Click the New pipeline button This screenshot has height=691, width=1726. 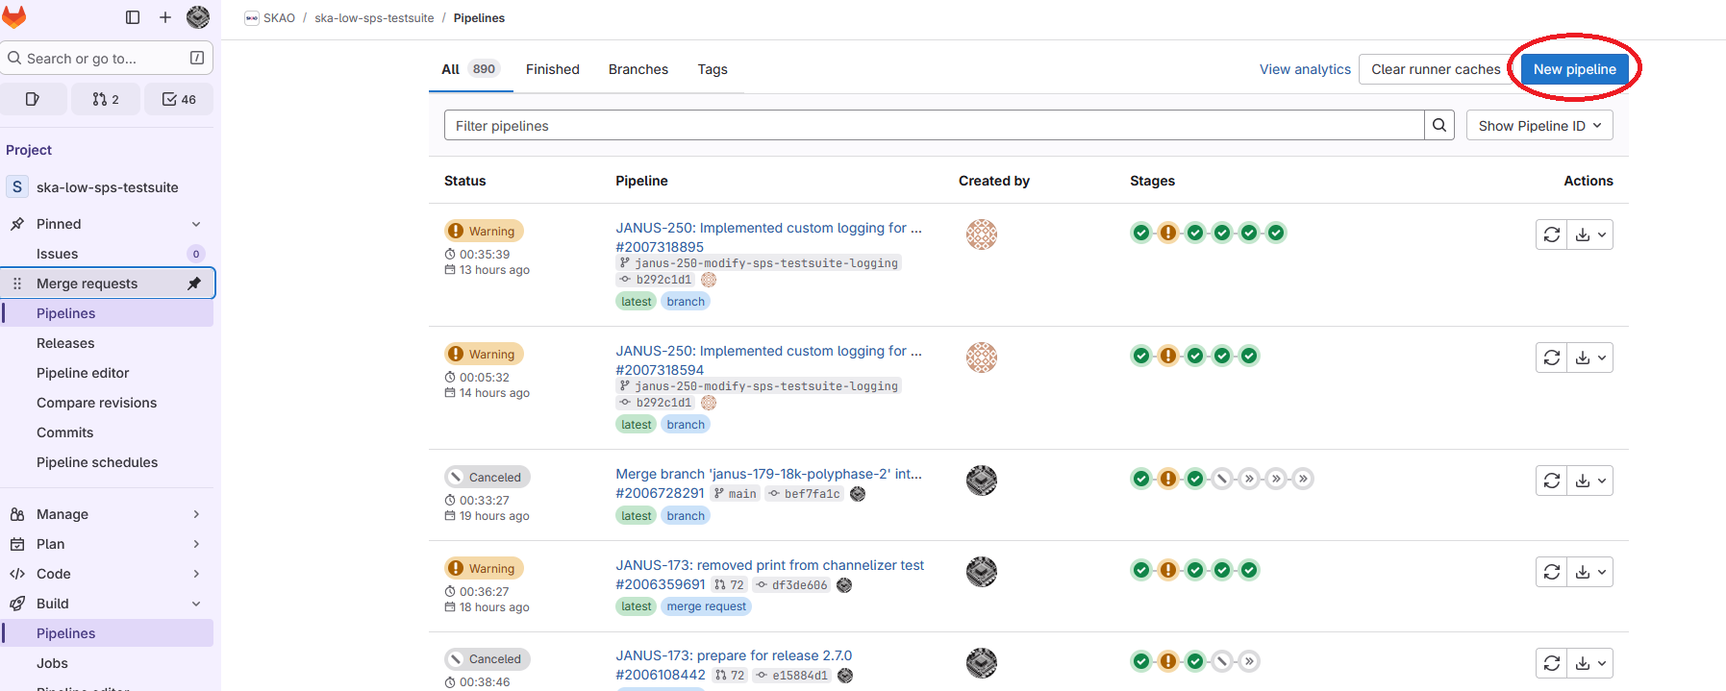[1574, 69]
